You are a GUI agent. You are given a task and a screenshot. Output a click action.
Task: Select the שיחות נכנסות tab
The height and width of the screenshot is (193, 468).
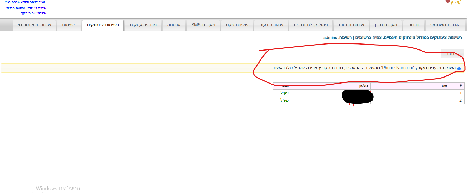pos(351,25)
